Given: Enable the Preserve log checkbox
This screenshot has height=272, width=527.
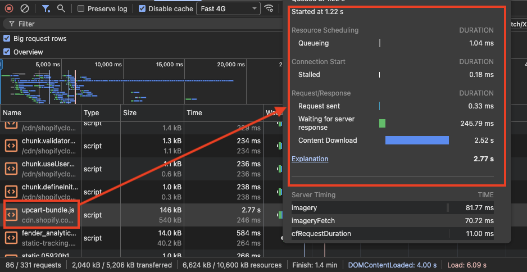Looking at the screenshot, I should 81,9.
